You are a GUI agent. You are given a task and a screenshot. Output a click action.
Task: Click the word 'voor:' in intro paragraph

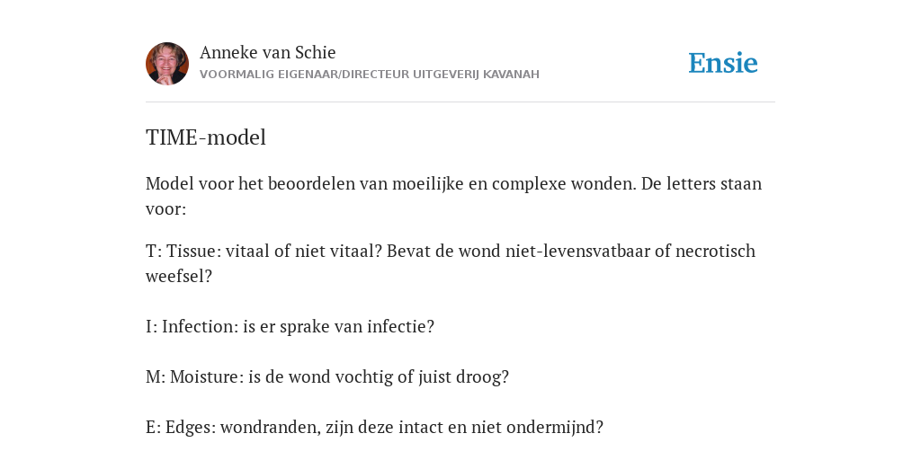[165, 209]
